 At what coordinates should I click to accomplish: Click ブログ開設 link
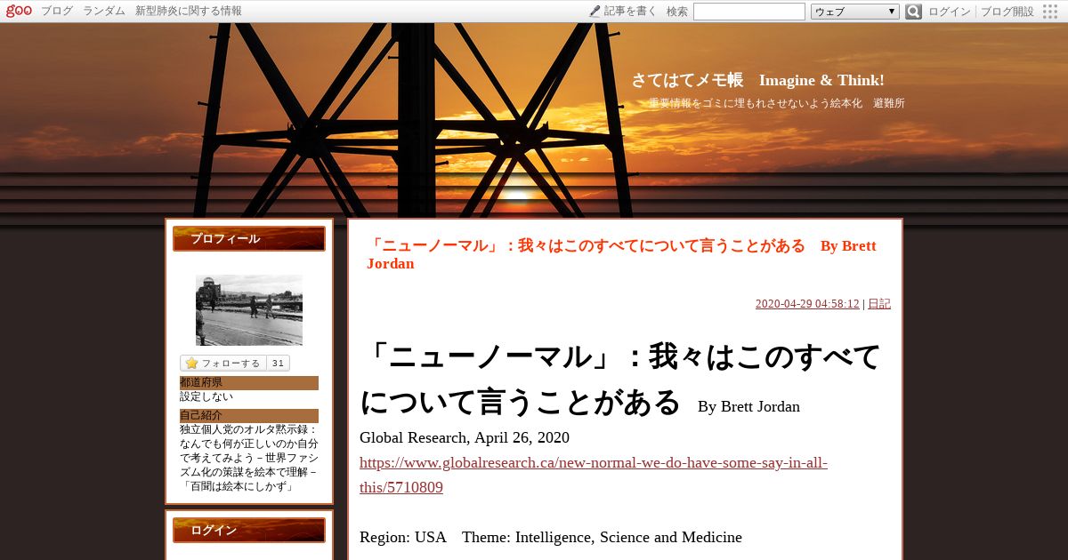1007,12
